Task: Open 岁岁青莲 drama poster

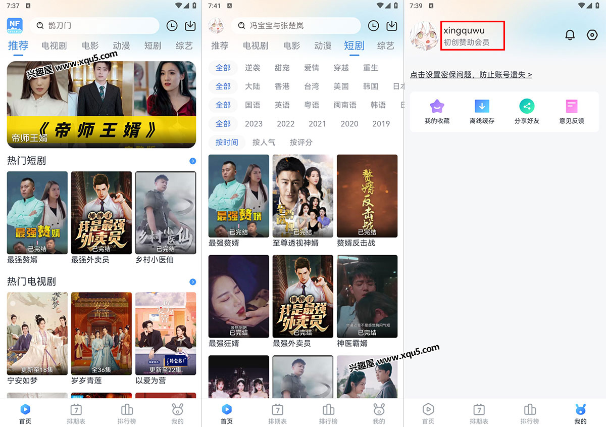Action: point(101,334)
